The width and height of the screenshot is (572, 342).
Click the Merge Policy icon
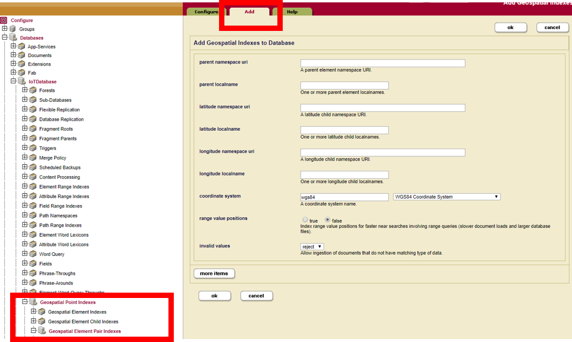[x=33, y=158]
